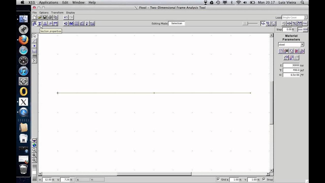Open the Uniform loads icon
325x183 pixels.
click(x=76, y=24)
